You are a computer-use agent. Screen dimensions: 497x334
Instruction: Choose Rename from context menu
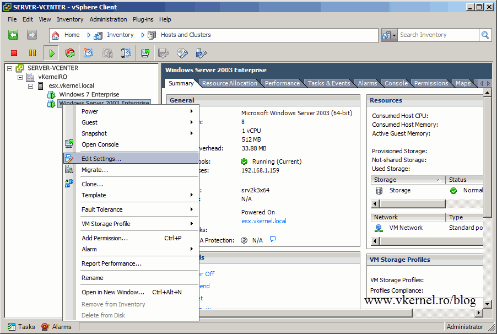tap(131, 278)
